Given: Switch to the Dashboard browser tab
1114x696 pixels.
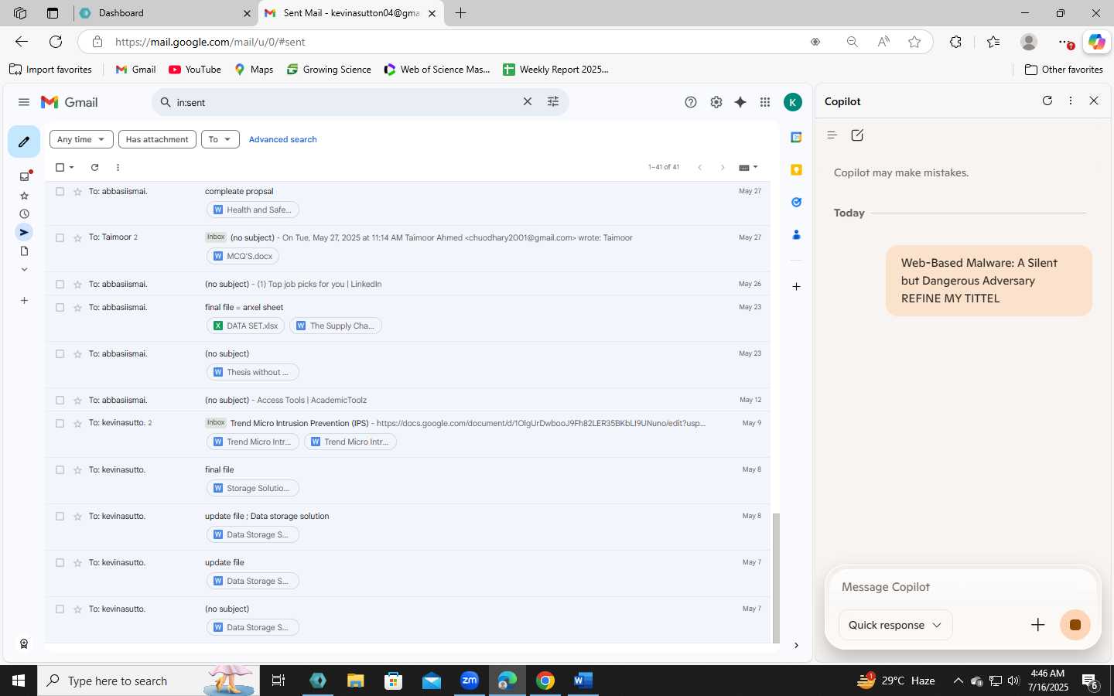Looking at the screenshot, I should (x=166, y=13).
